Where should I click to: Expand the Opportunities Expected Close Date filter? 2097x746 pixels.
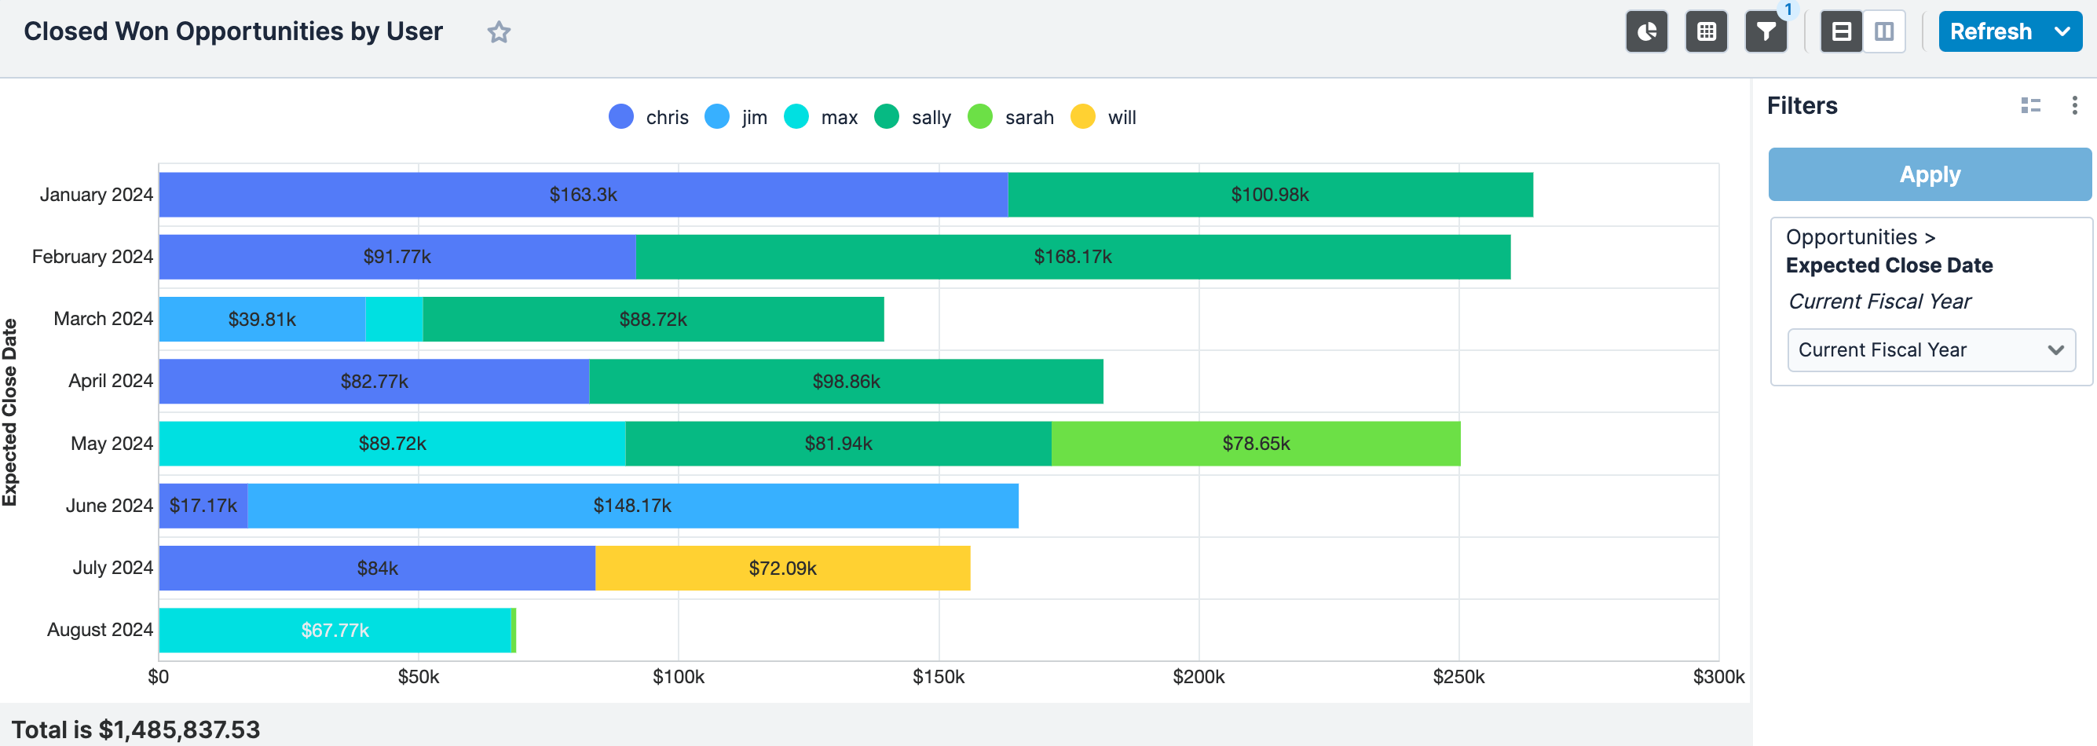(1889, 265)
